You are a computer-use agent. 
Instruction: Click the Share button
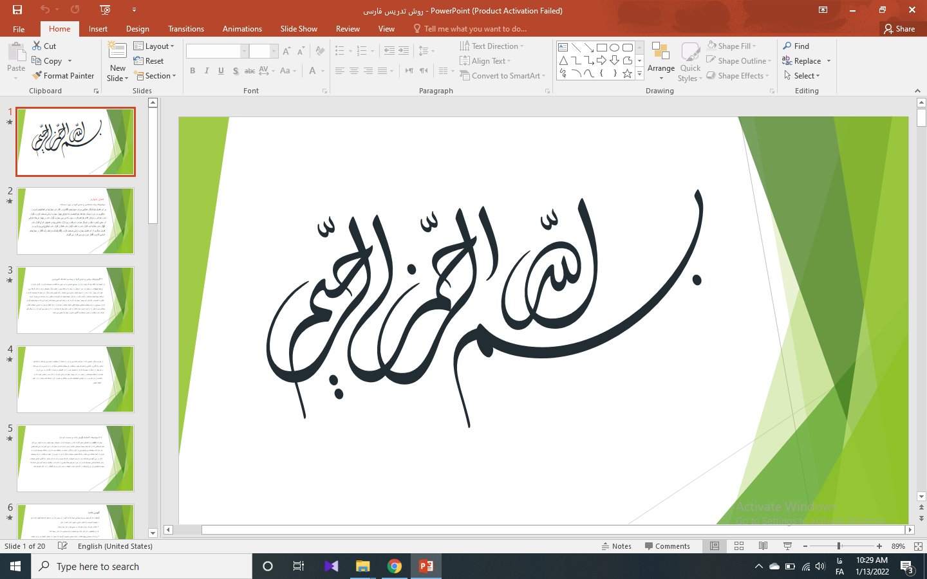pyautogui.click(x=899, y=29)
